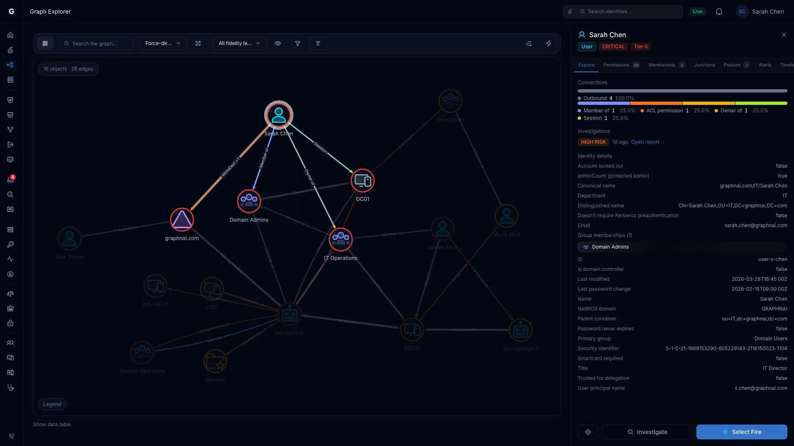The width and height of the screenshot is (794, 446).
Task: Select the Domain Admins graph node
Action: [x=249, y=201]
